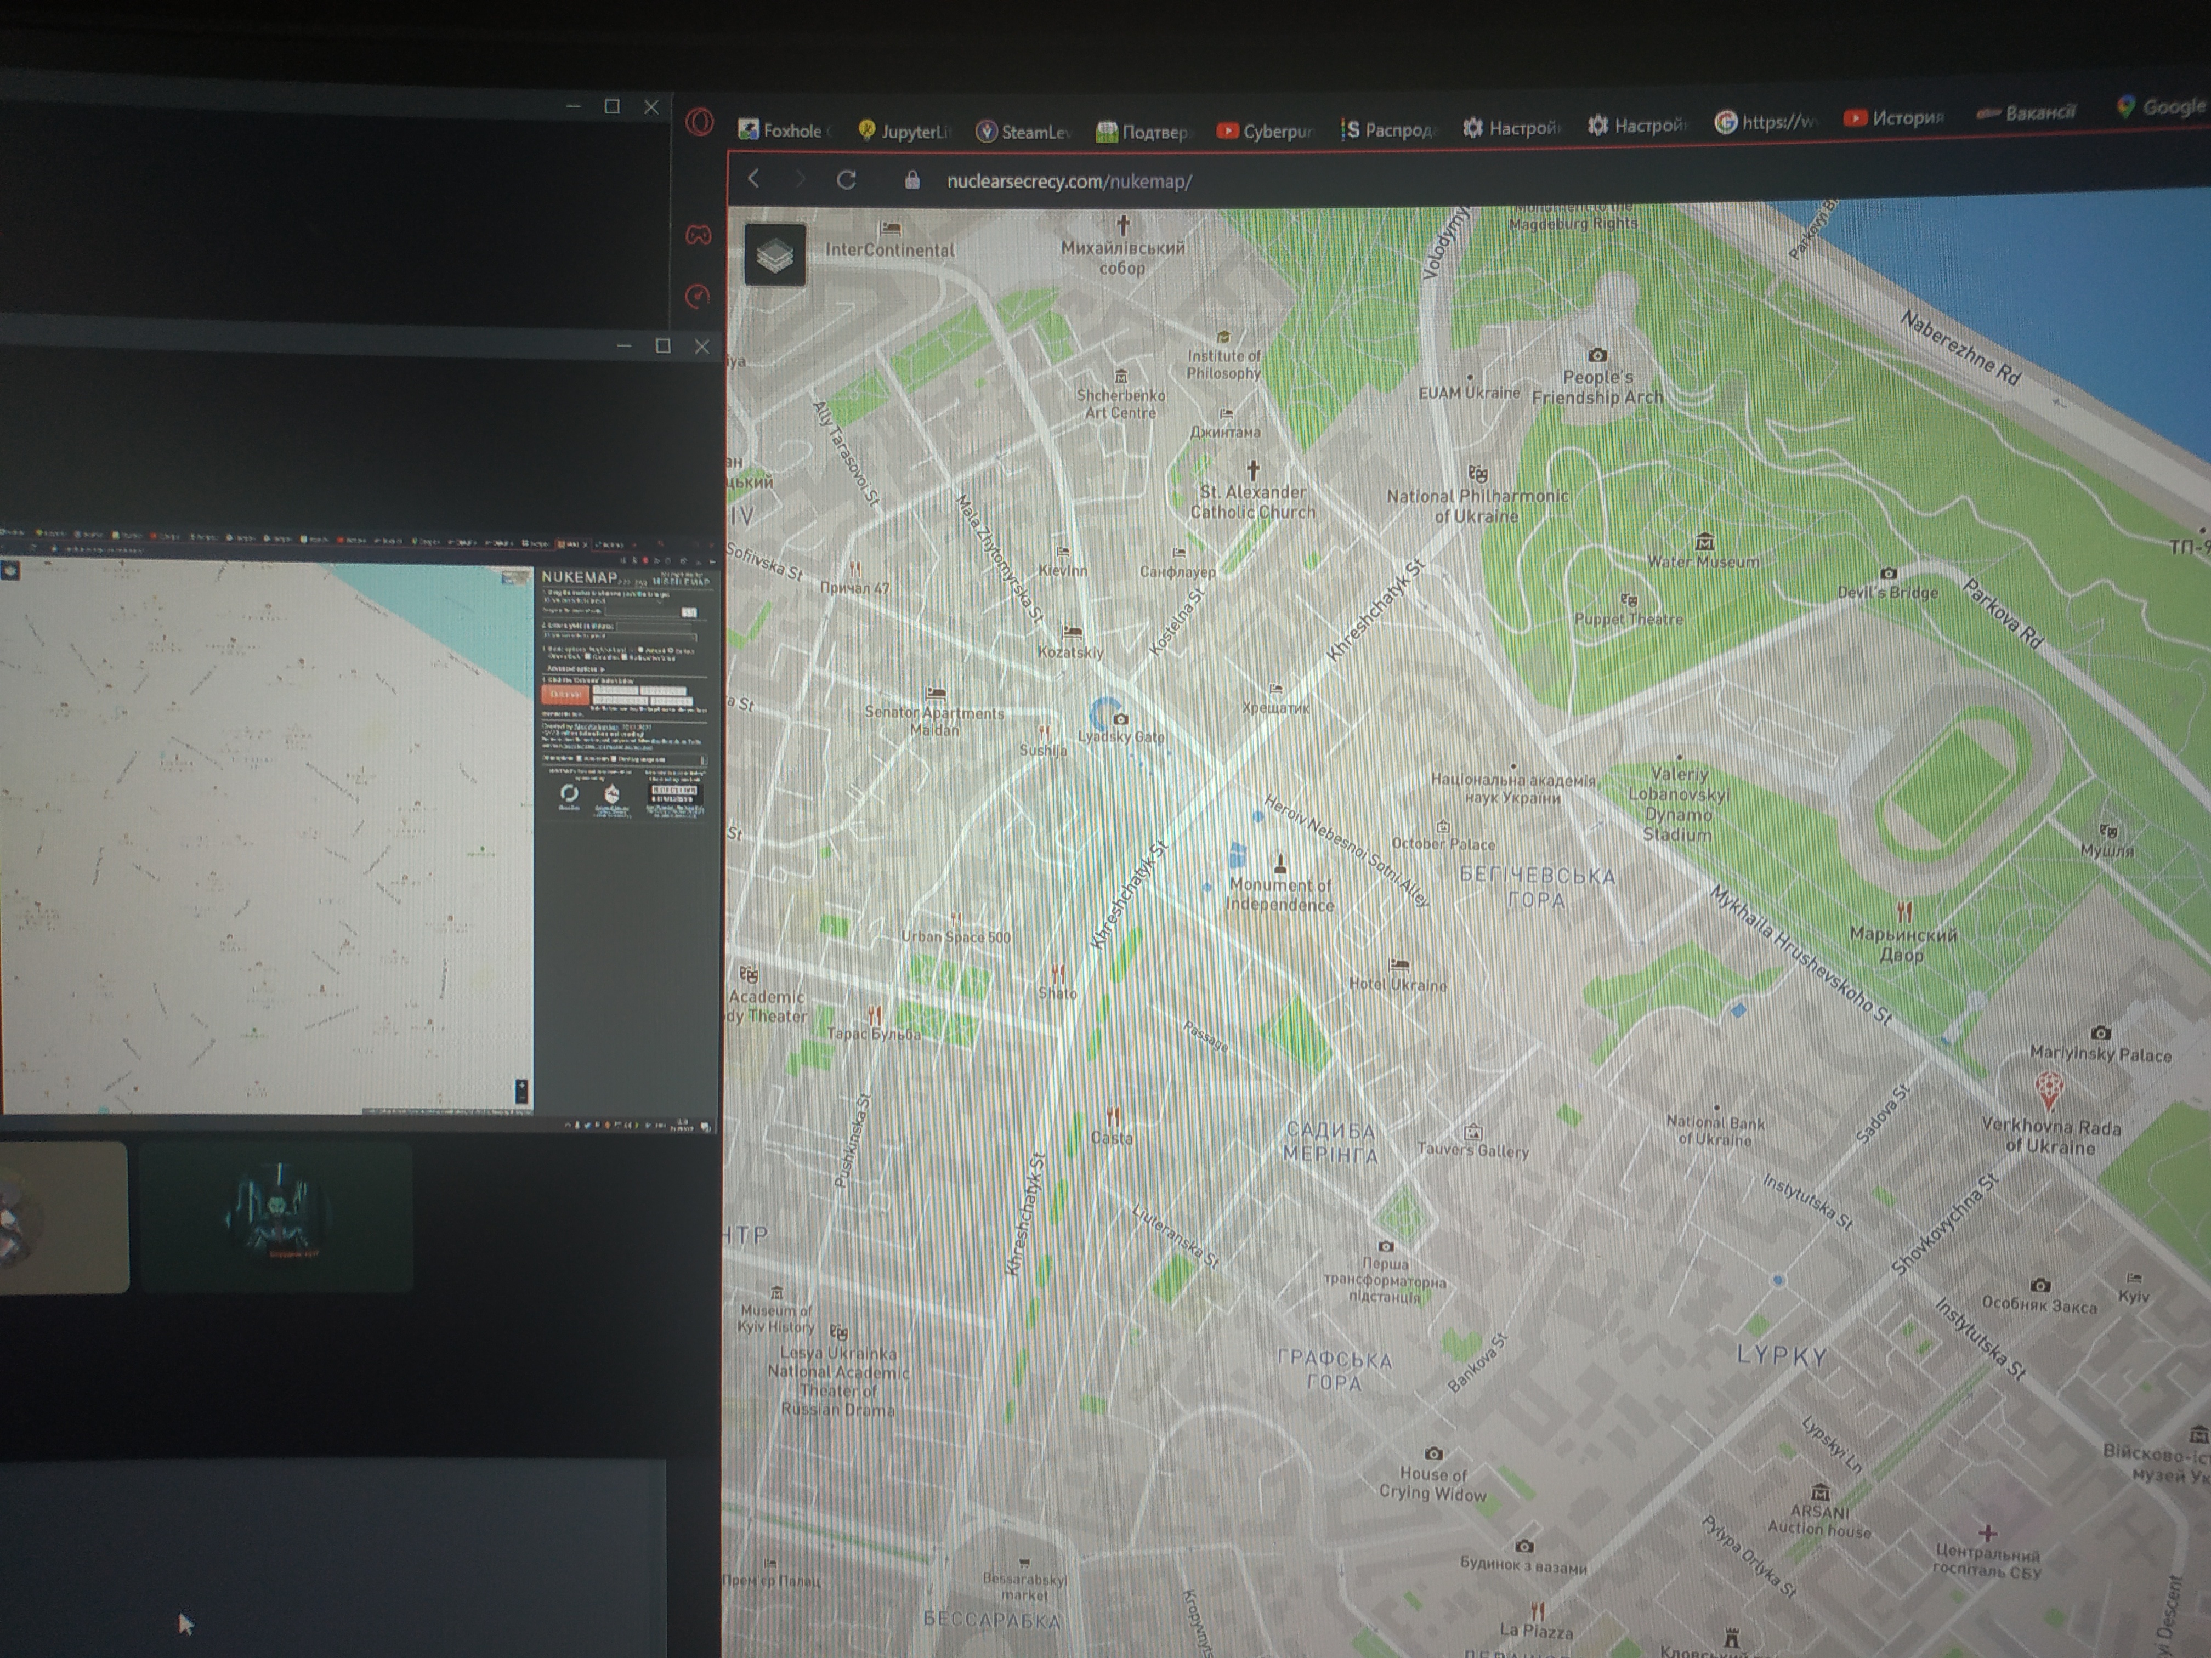The image size is (2211, 1658).
Task: Click the nuclearsecrecy.com address bar
Action: point(1069,181)
